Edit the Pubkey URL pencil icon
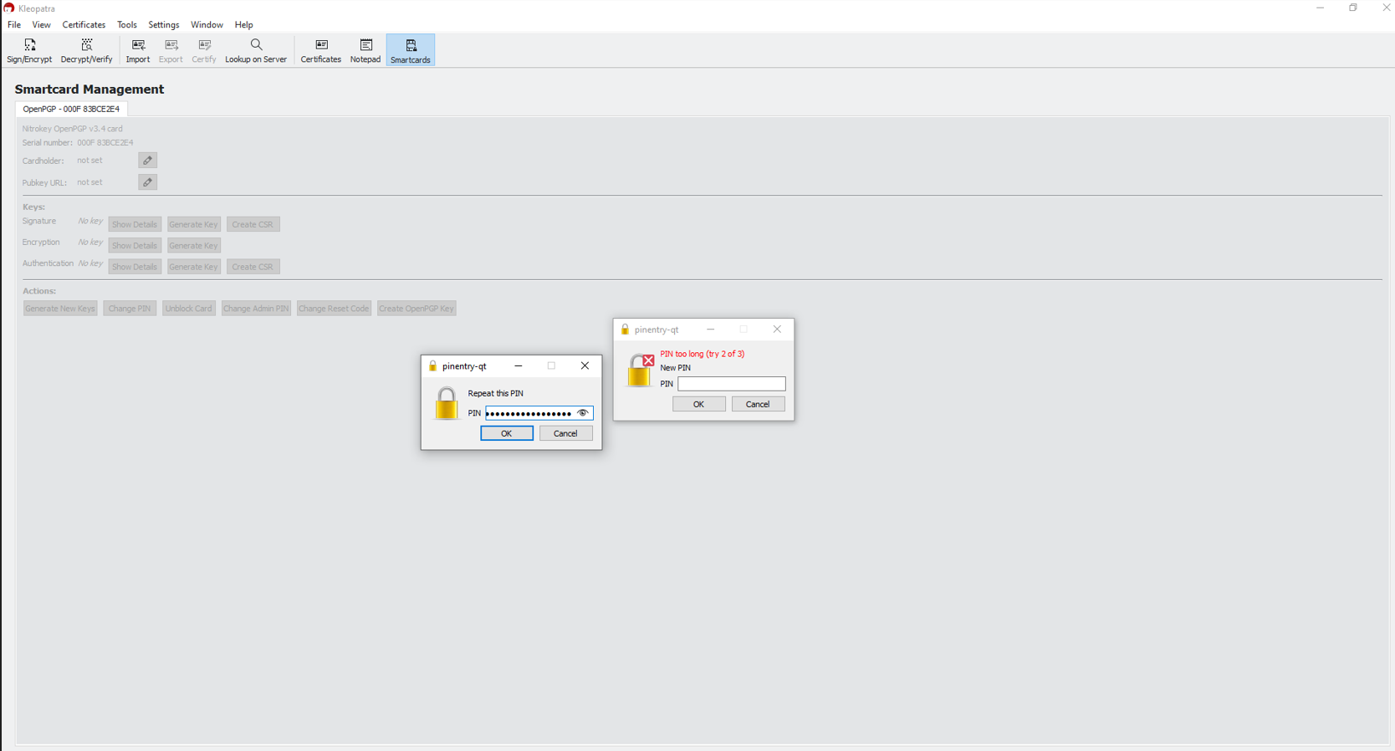This screenshot has height=751, width=1395. pos(148,182)
